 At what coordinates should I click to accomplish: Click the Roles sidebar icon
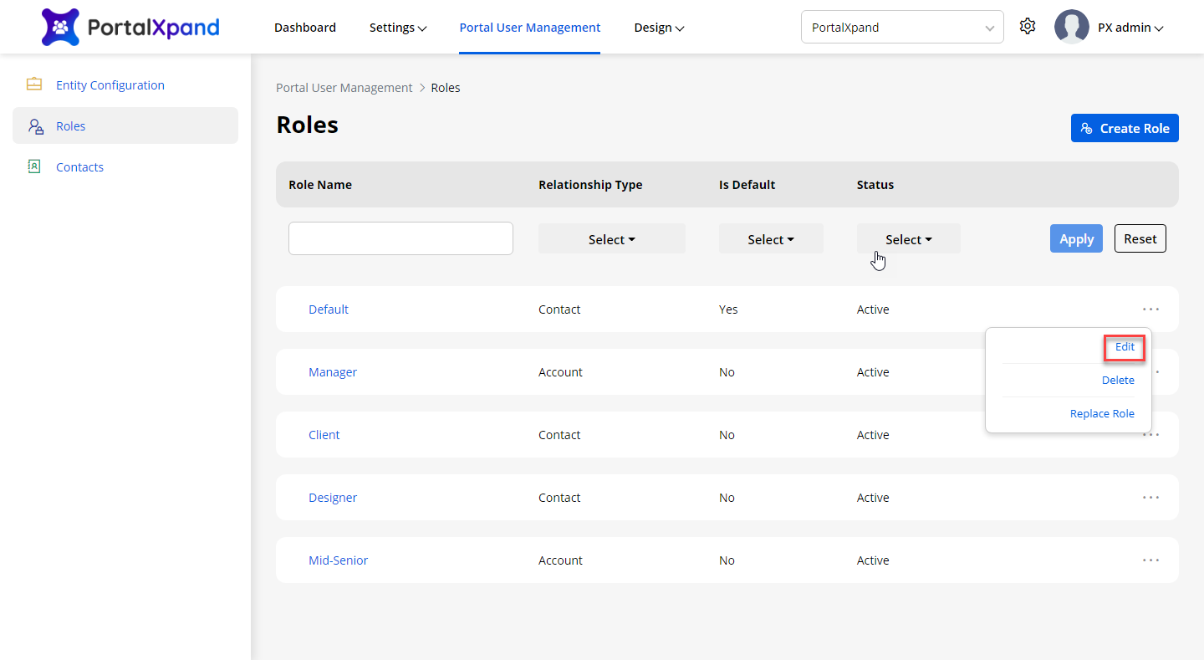pos(35,126)
